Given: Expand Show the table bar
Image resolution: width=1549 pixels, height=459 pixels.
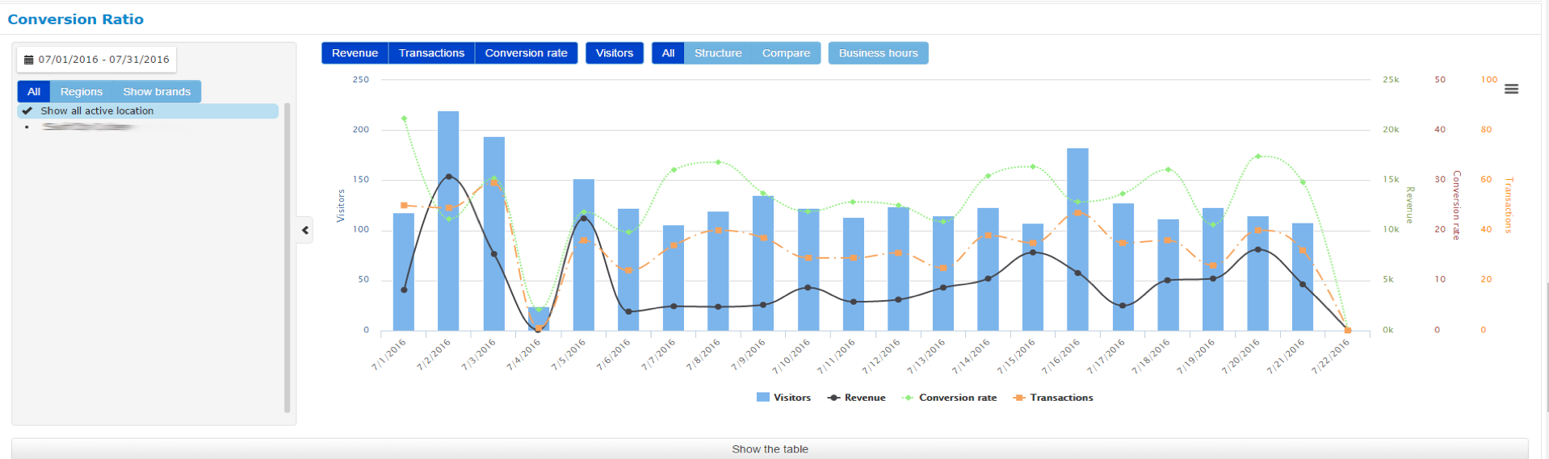Looking at the screenshot, I should click(770, 449).
